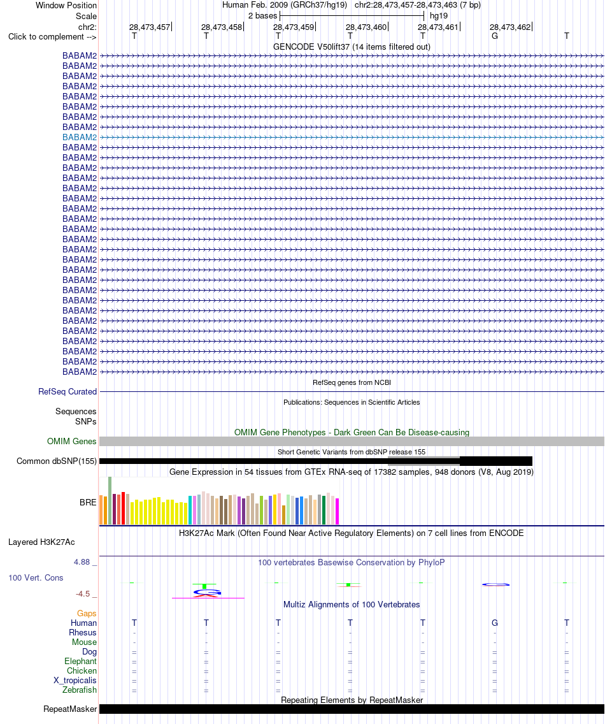Click the Common dbSNP(155) label

click(x=56, y=461)
